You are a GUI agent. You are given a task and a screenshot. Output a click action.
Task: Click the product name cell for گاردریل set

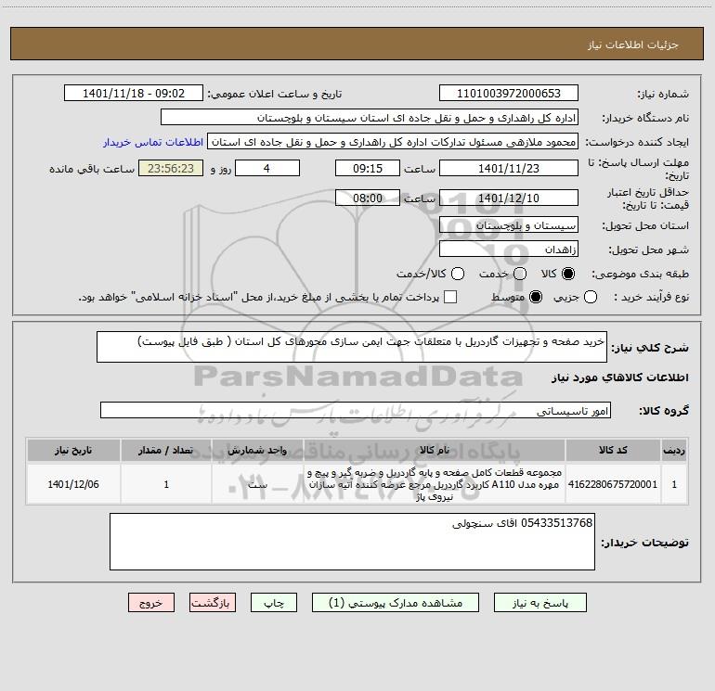pyautogui.click(x=435, y=484)
